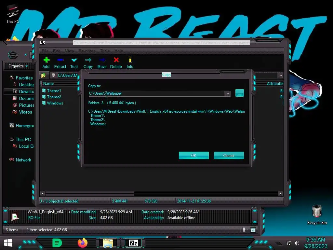Open the Tools menu in 7-Zip
The height and width of the screenshot is (250, 333).
tap(105, 51)
